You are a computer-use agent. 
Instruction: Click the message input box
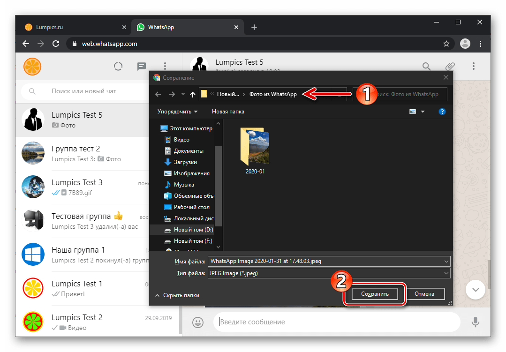(x=337, y=322)
